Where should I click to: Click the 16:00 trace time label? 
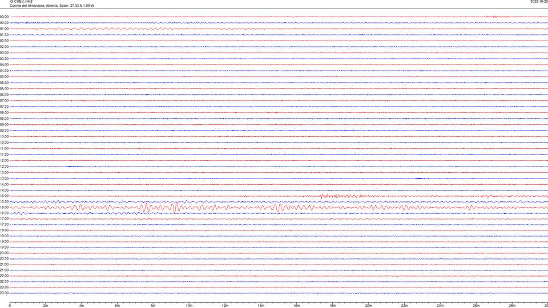4,207
